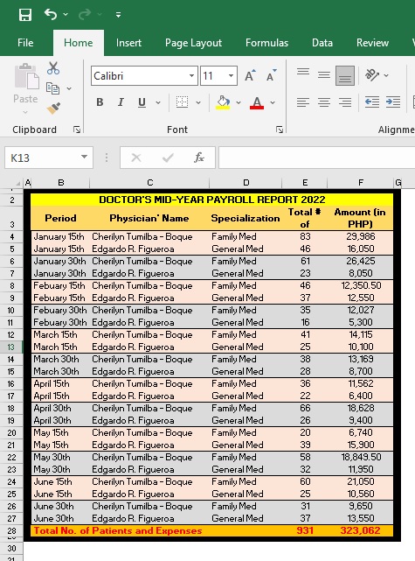Click the Cancel X formula bar icon

[136, 158]
